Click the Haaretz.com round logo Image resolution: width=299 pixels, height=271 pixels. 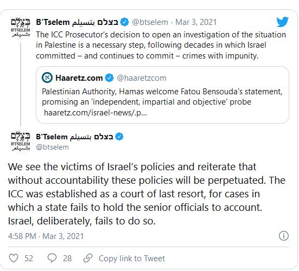tap(47, 78)
